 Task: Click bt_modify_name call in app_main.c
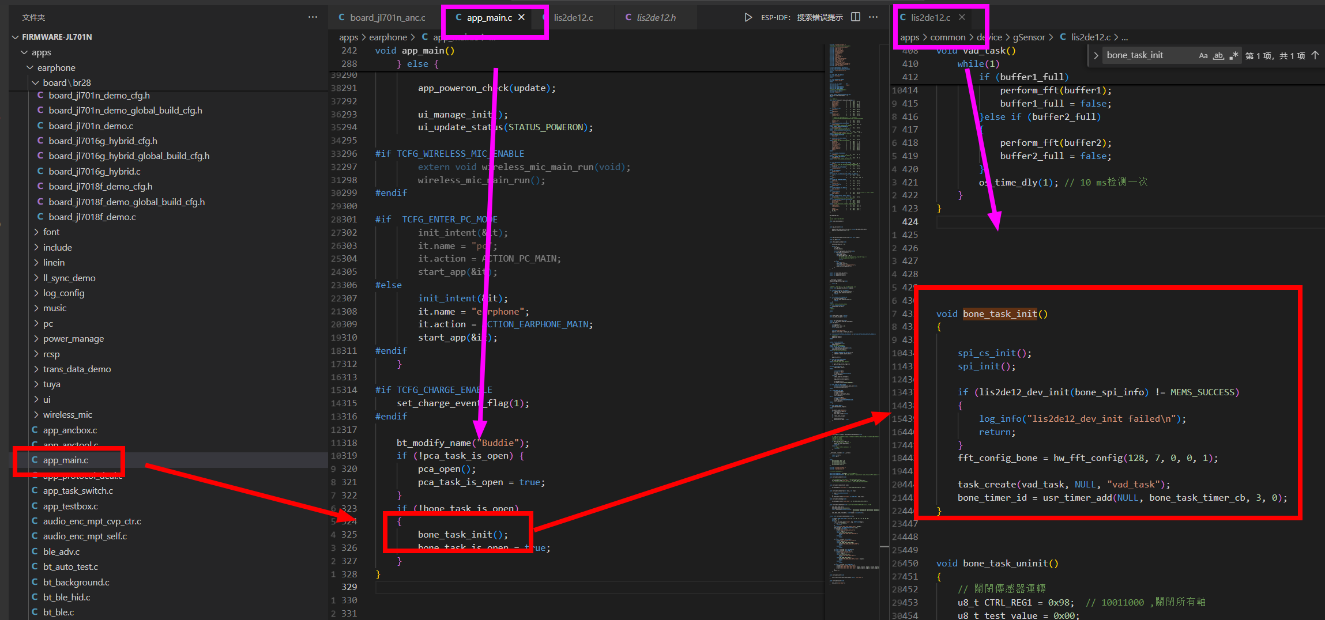click(x=435, y=443)
